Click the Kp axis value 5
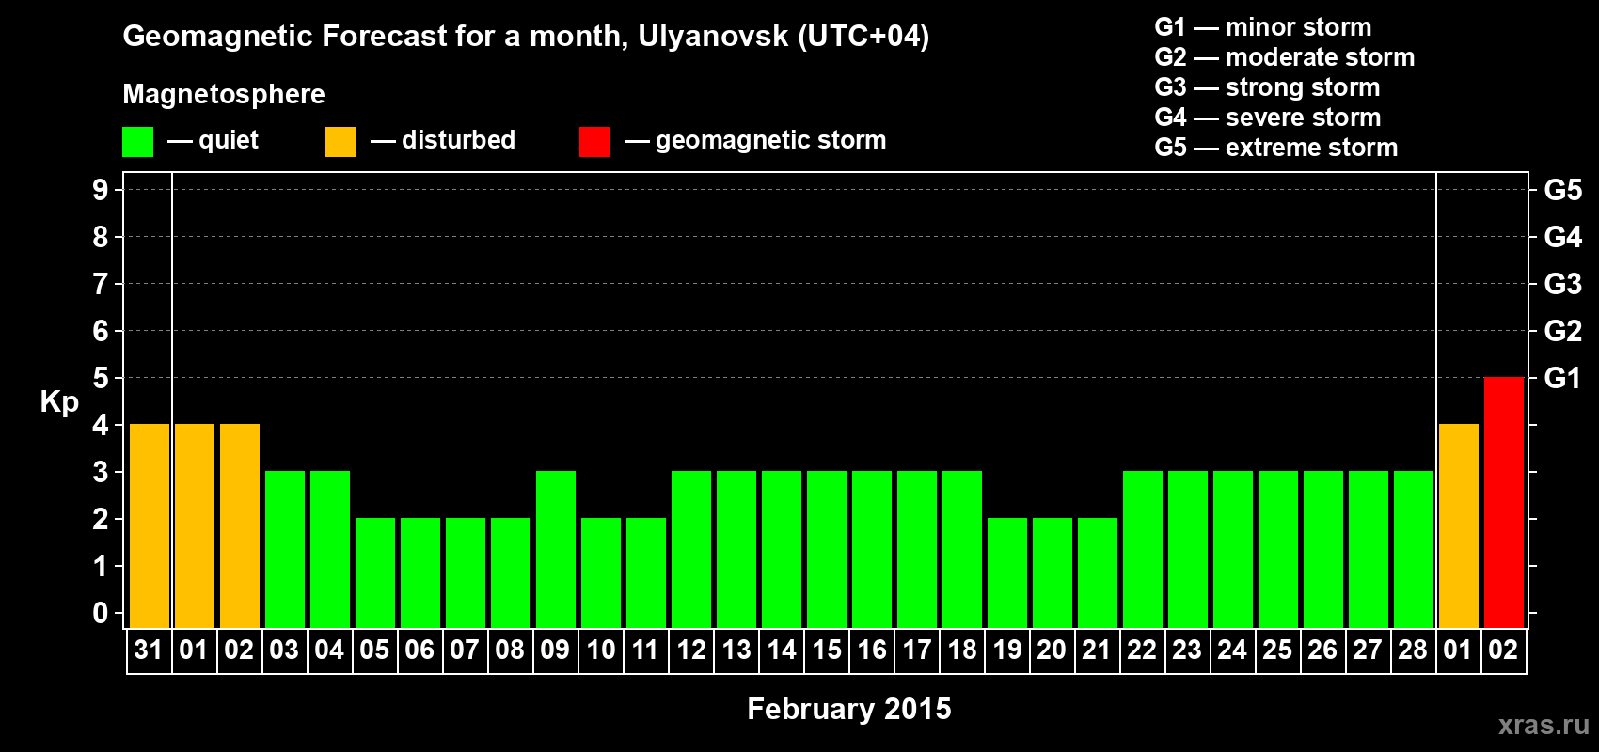This screenshot has height=752, width=1599. coord(101,378)
